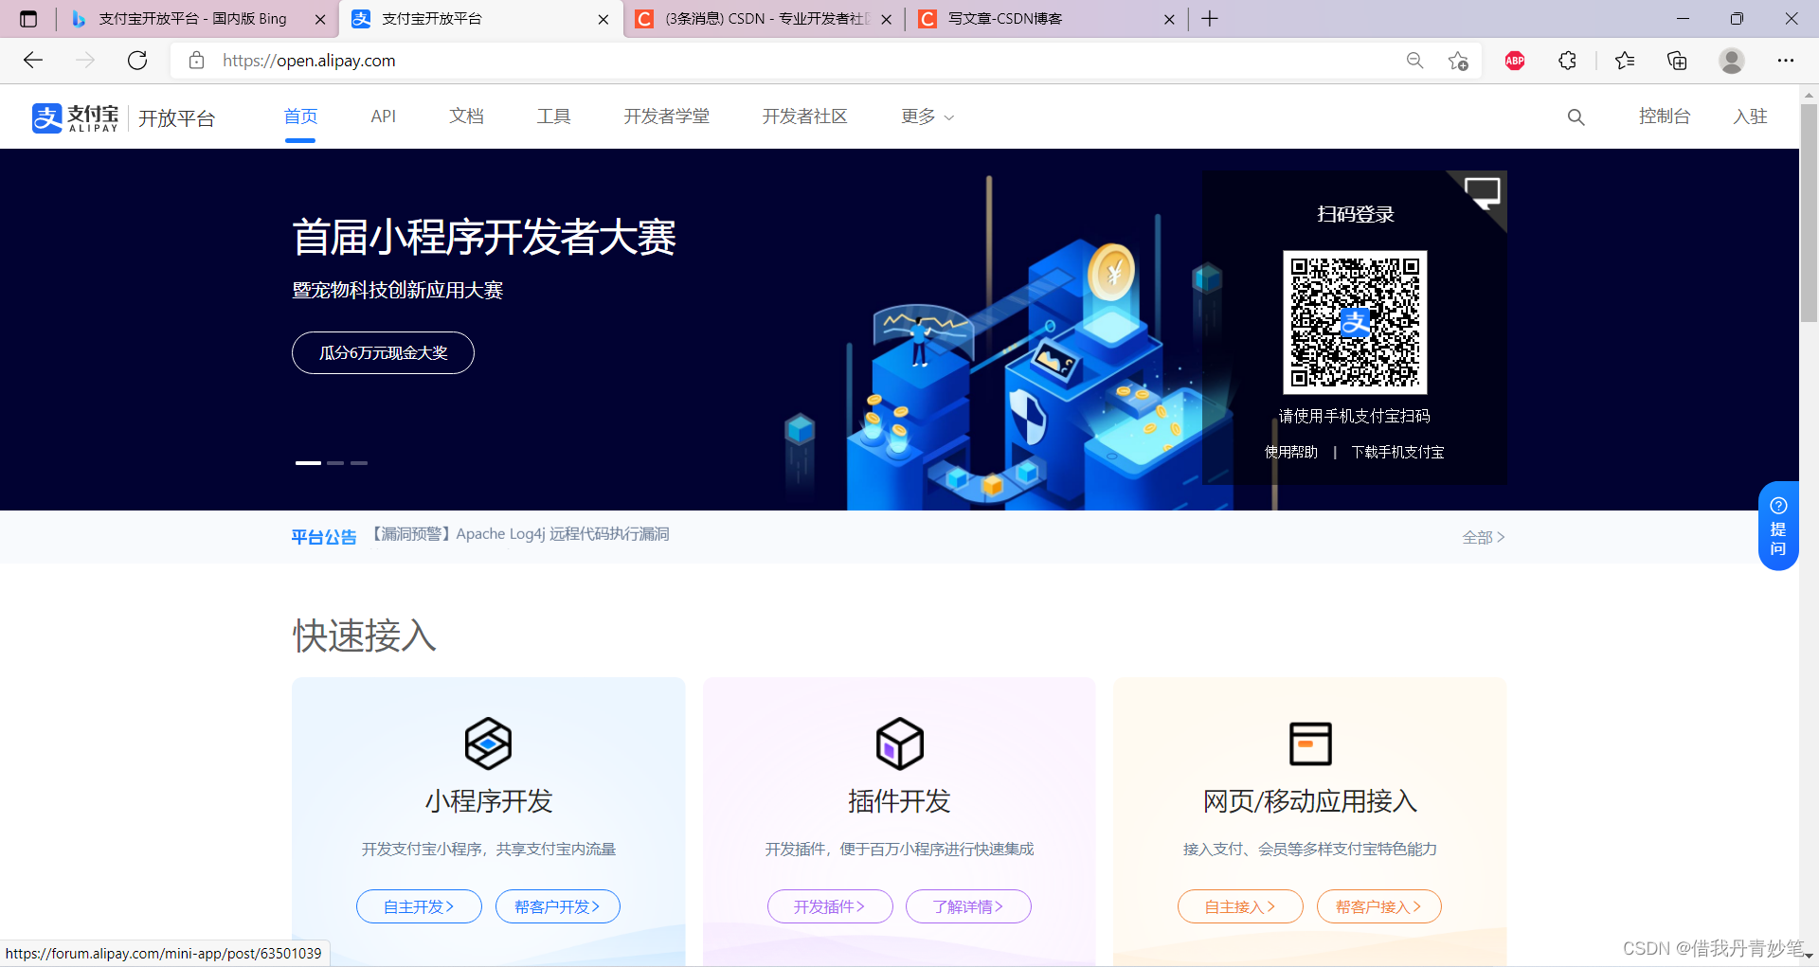1819x967 pixels.
Task: Close the Bing search tab
Action: tap(320, 19)
